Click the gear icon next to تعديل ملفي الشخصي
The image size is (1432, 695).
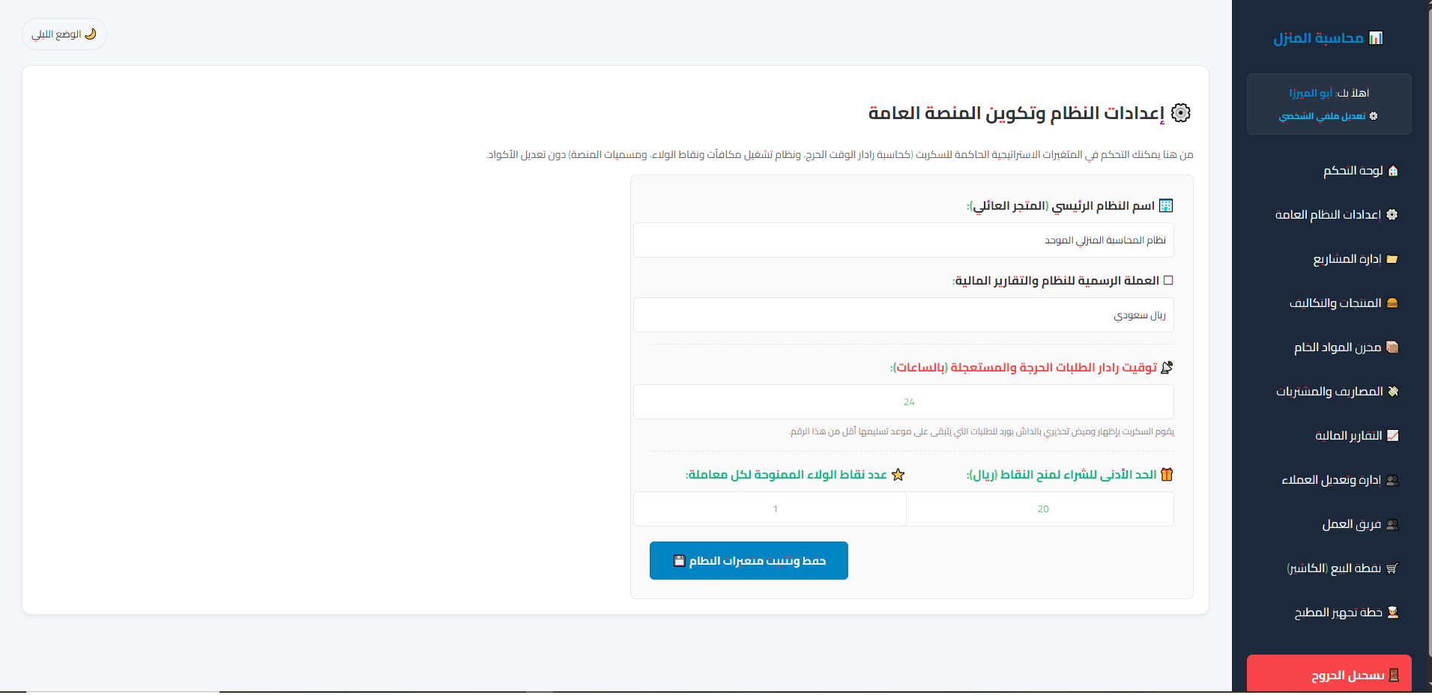(x=1374, y=116)
